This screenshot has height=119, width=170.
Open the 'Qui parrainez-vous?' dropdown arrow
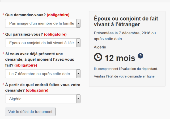coord(78,43)
